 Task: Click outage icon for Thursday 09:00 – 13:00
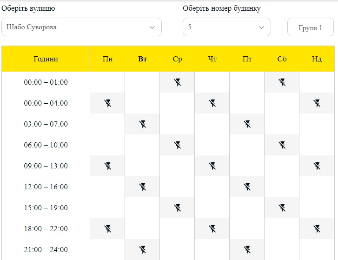pyautogui.click(x=212, y=166)
